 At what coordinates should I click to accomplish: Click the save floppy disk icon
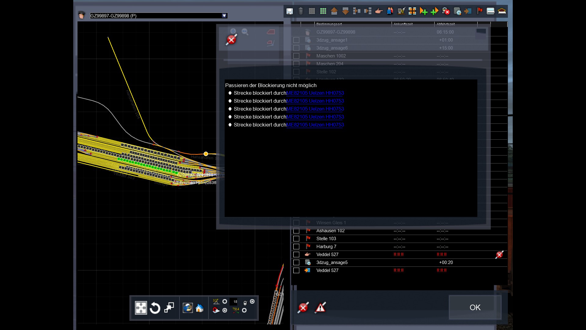289,11
